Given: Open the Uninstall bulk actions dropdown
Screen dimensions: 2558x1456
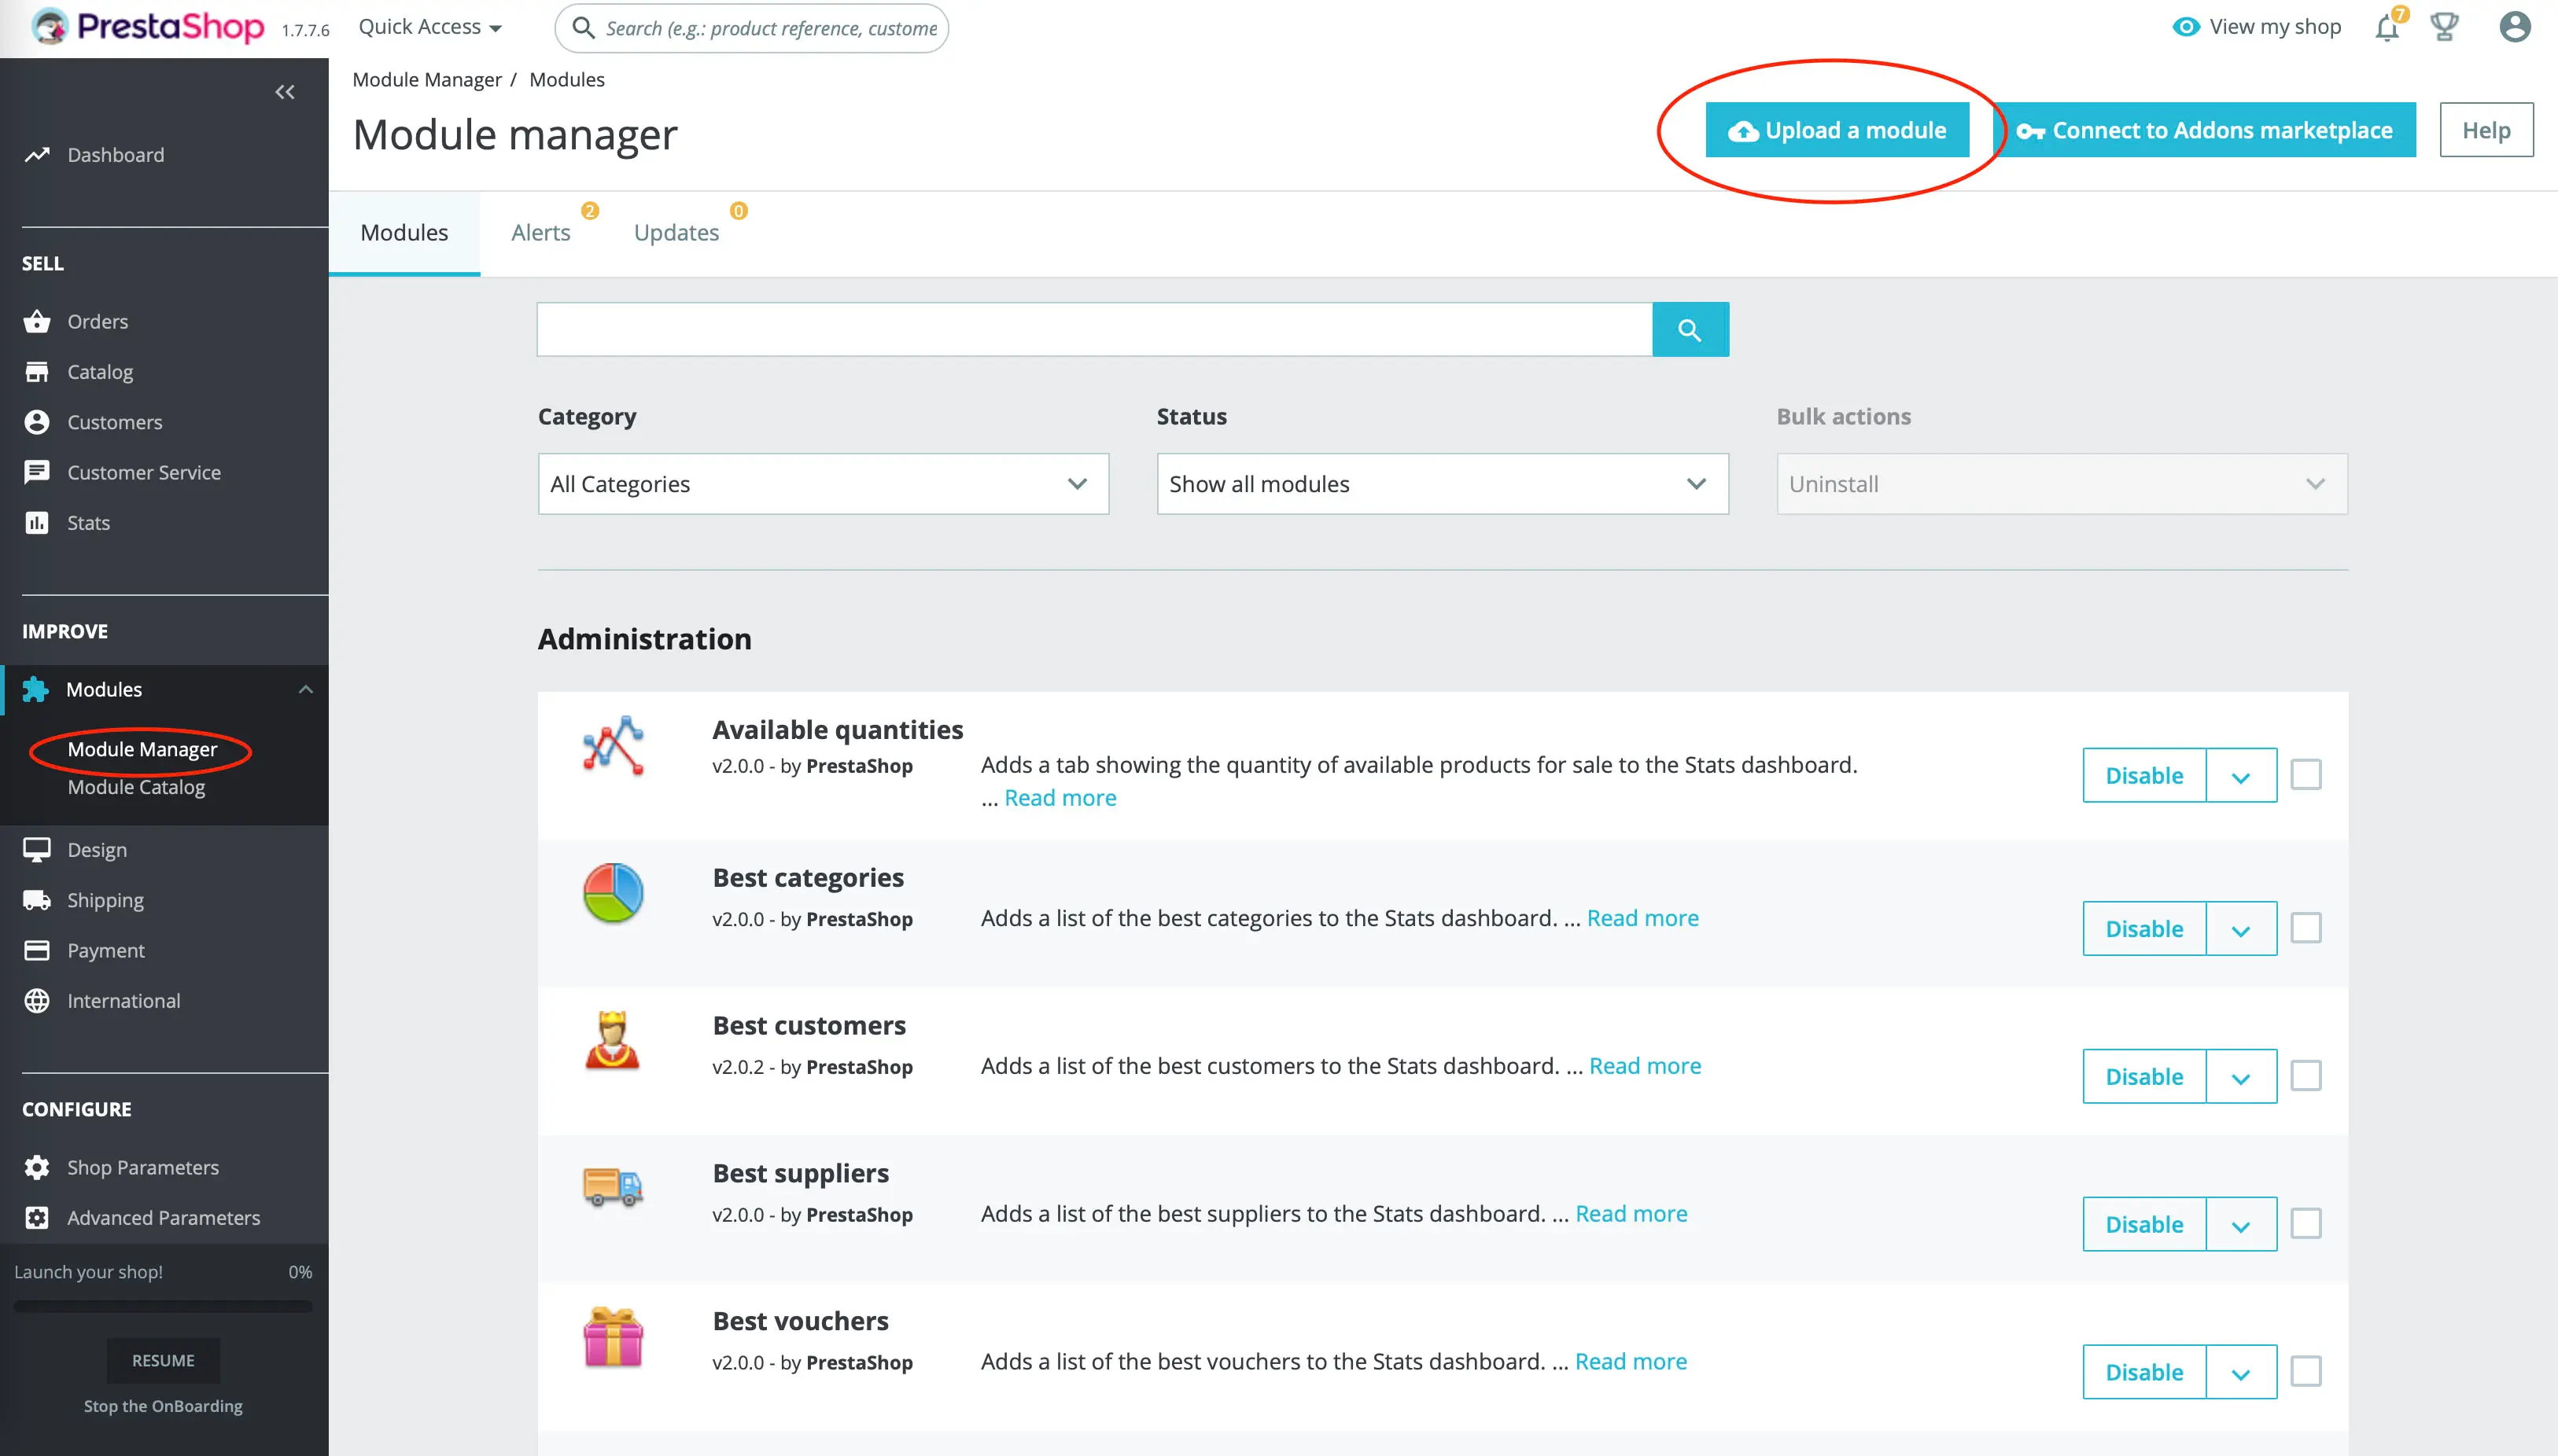Looking at the screenshot, I should pos(2062,484).
